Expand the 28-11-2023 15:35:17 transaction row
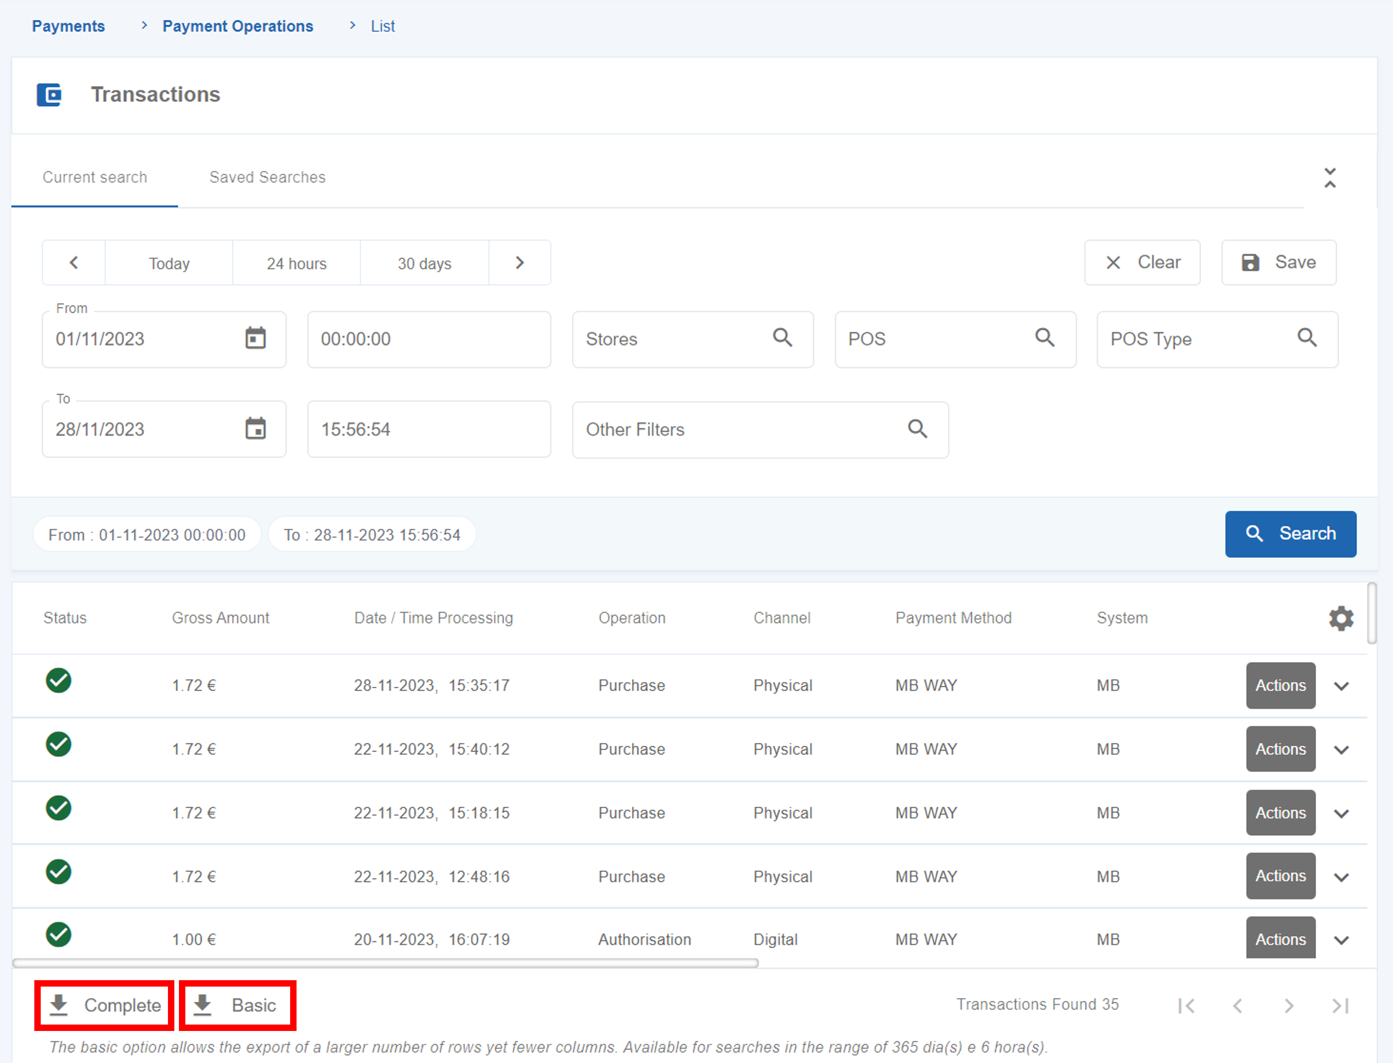Image resolution: width=1393 pixels, height=1063 pixels. (1341, 686)
